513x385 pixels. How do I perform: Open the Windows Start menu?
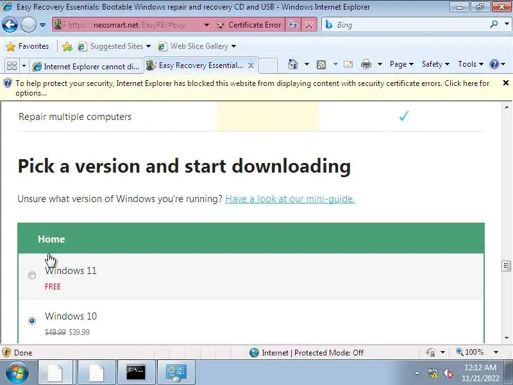pyautogui.click(x=16, y=373)
